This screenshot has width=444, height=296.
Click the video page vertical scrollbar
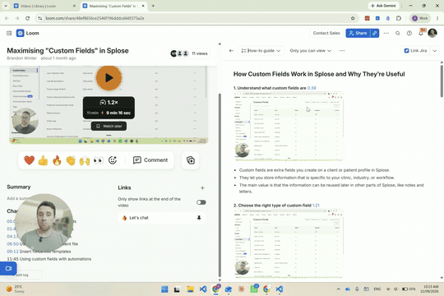click(220, 186)
